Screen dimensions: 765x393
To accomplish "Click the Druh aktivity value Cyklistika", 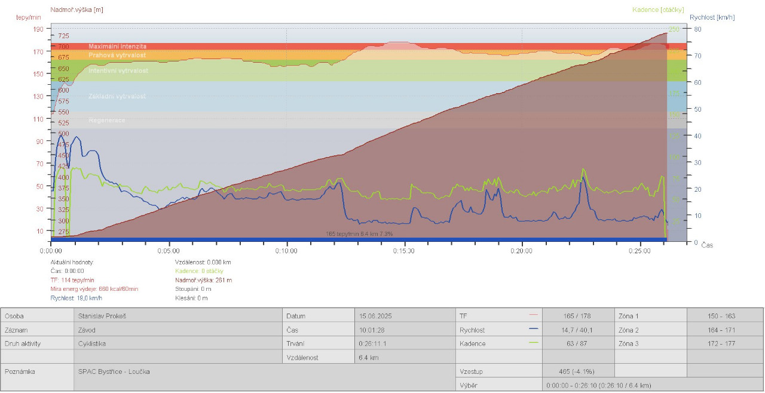I will tap(93, 343).
